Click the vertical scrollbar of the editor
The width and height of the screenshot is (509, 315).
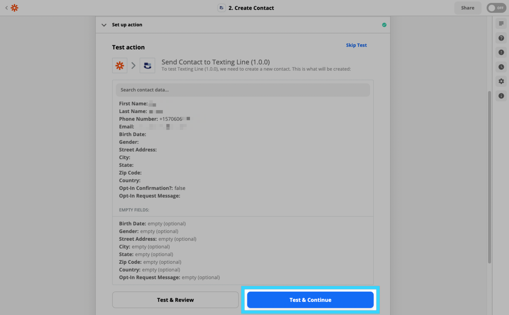pyautogui.click(x=489, y=177)
